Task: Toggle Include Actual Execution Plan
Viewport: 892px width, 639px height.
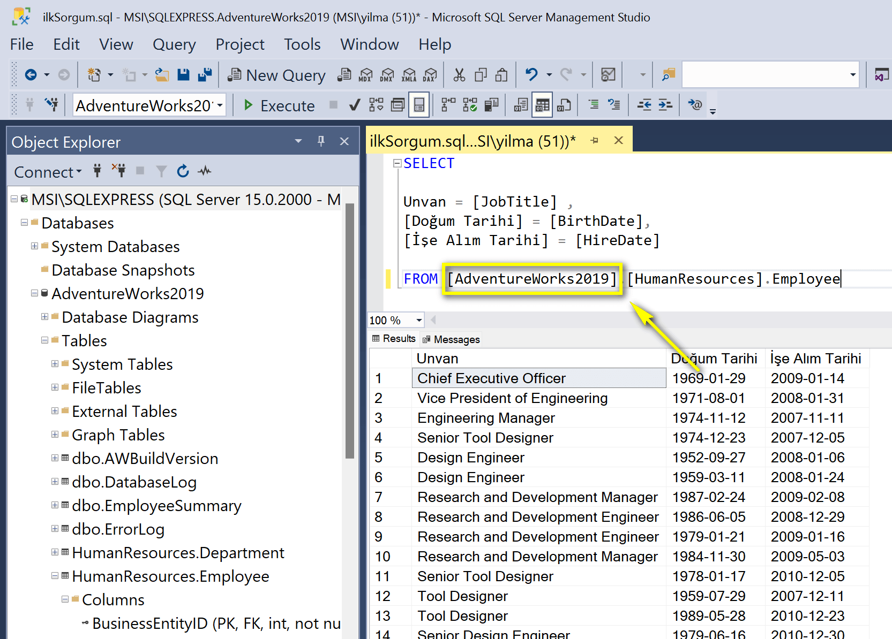Action: click(x=448, y=105)
